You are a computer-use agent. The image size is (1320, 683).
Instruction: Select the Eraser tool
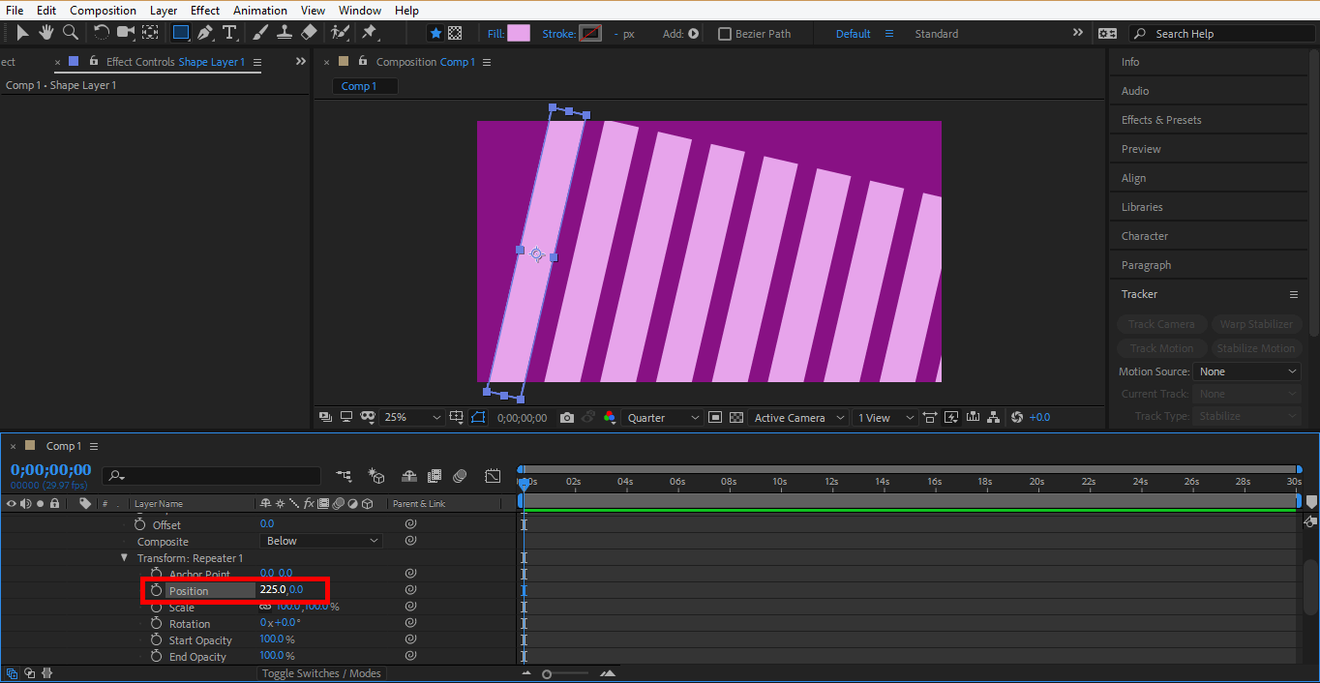tap(309, 33)
